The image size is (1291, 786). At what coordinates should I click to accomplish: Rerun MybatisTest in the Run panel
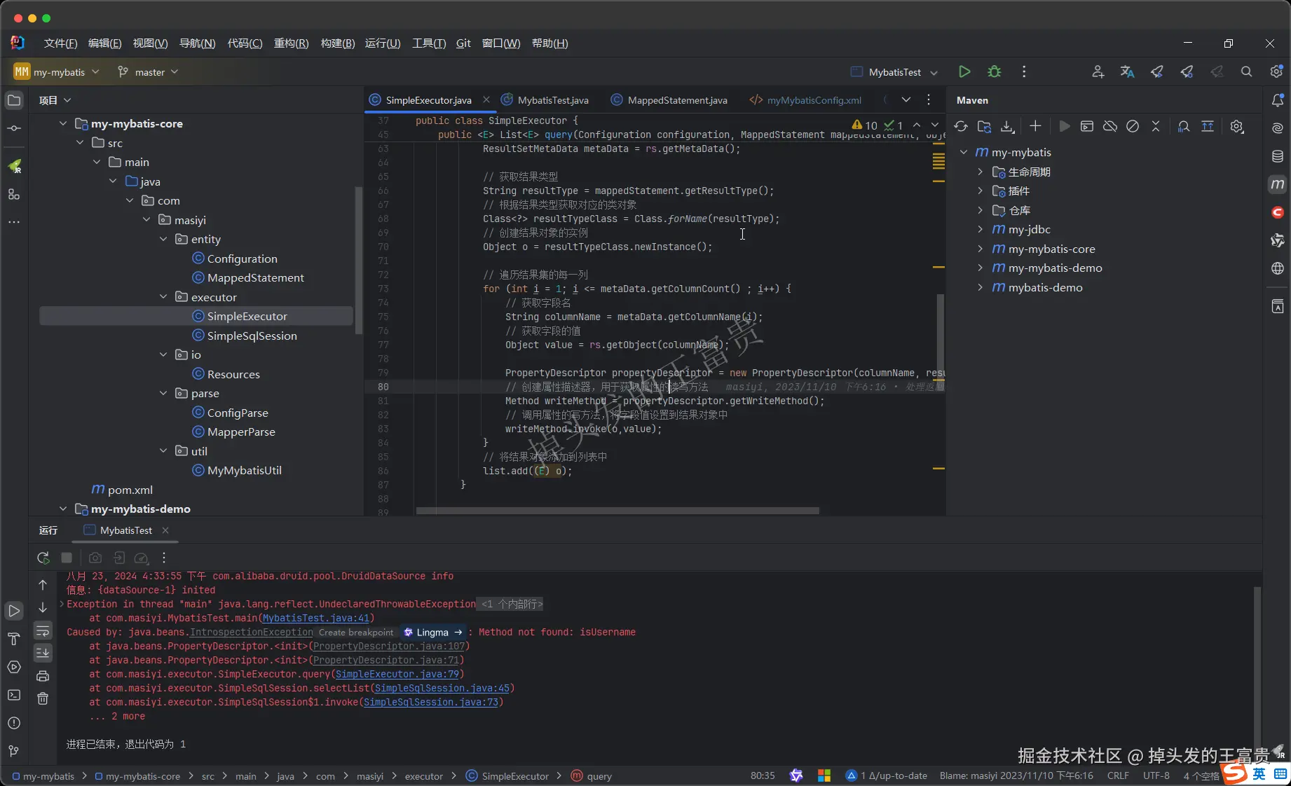[43, 558]
